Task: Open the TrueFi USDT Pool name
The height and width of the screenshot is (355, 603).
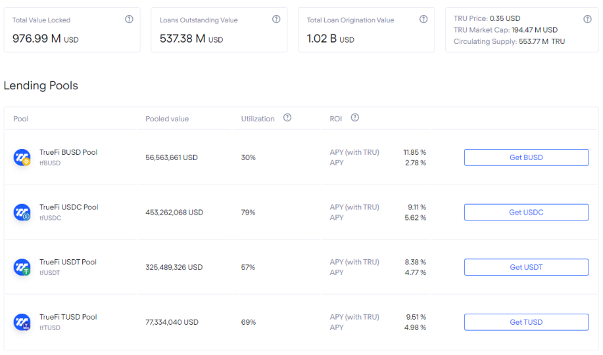Action: (x=68, y=262)
